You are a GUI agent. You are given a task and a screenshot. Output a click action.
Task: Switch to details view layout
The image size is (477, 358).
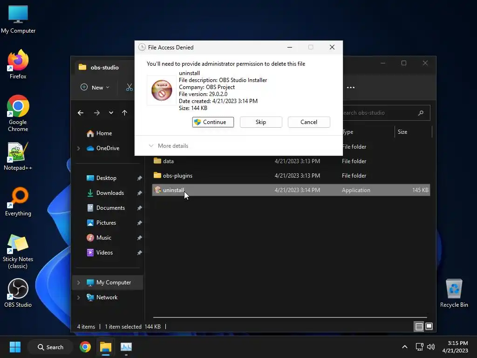point(419,327)
